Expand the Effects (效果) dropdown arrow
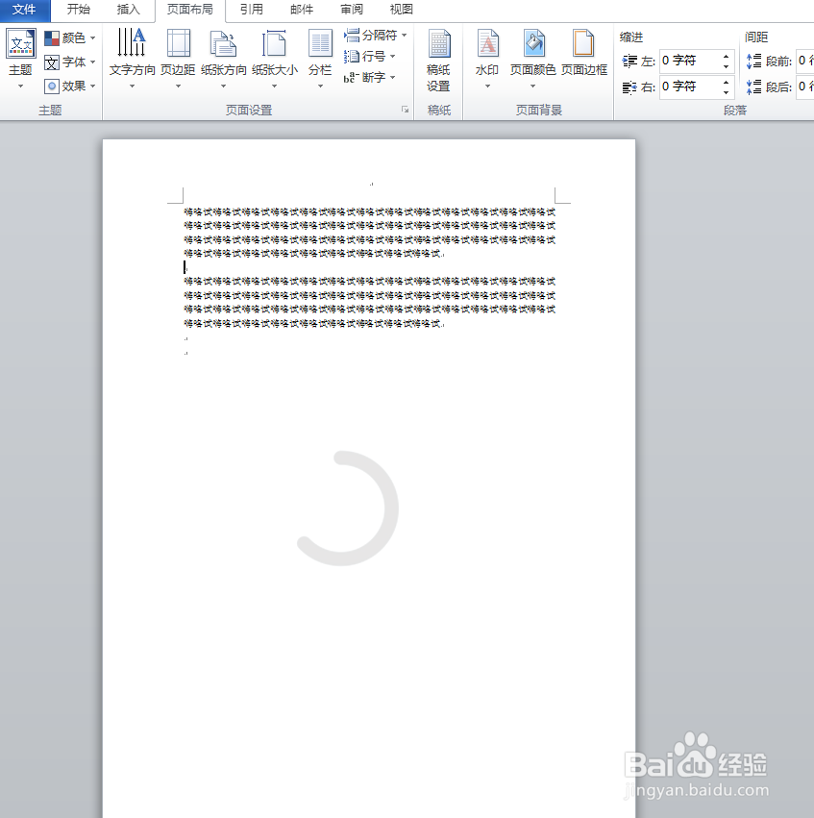This screenshot has height=818, width=814. tap(93, 87)
